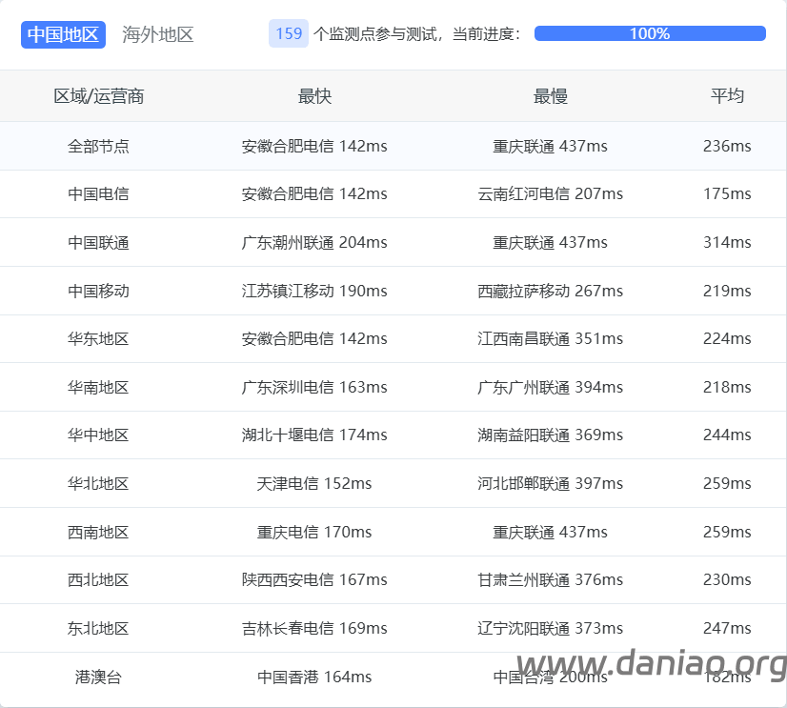Screen dimensions: 787x708
Task: Click the 华北地区 row label
Action: point(98,483)
